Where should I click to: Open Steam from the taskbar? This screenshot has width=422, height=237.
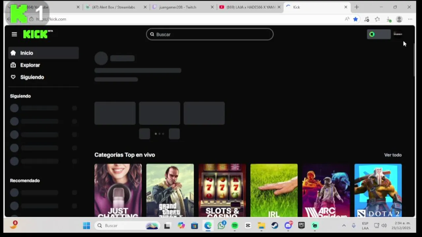(275, 225)
